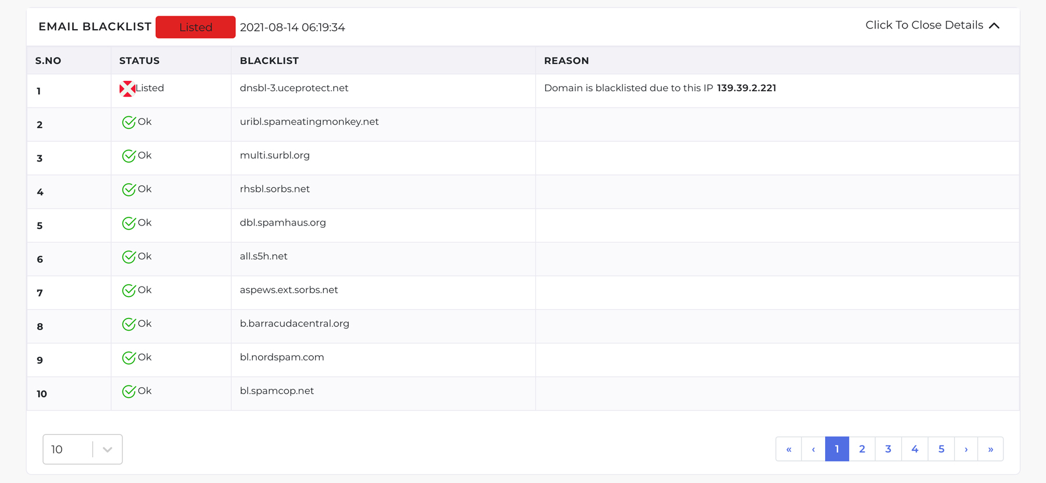The image size is (1046, 483).
Task: Click the green check icon for multi.surbl.org
Action: click(129, 156)
